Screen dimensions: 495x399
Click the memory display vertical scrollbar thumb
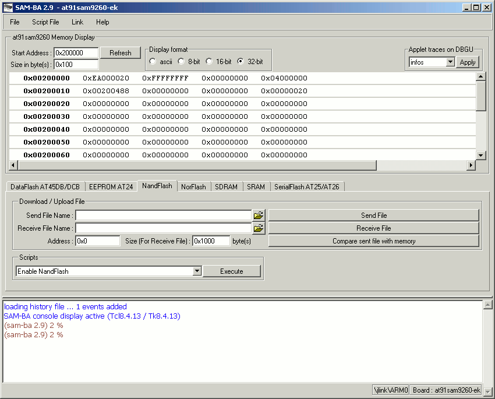point(481,96)
